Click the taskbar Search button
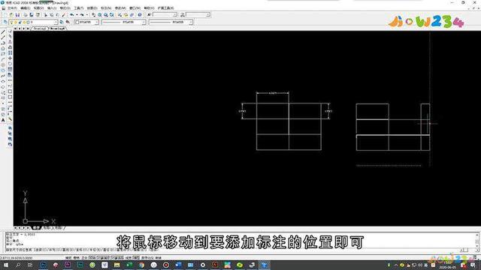This screenshot has height=270, width=481. 18,265
